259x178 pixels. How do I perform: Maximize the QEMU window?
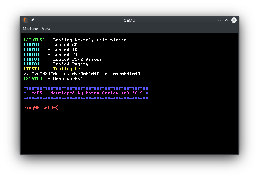pyautogui.click(x=227, y=20)
